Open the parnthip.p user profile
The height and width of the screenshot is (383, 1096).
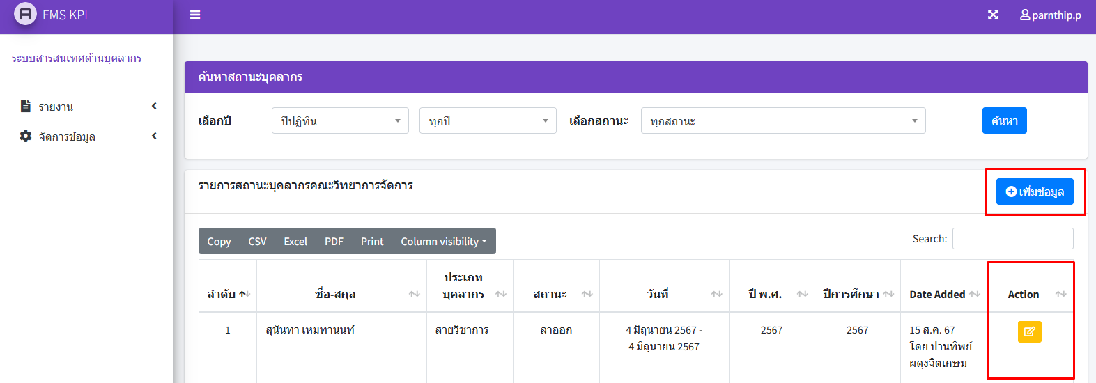click(1051, 15)
